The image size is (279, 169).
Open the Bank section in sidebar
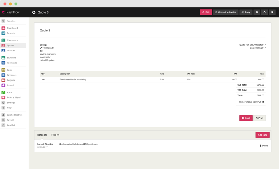coord(9,70)
